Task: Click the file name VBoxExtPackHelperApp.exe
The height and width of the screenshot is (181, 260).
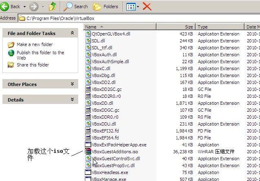Action: click(x=119, y=145)
